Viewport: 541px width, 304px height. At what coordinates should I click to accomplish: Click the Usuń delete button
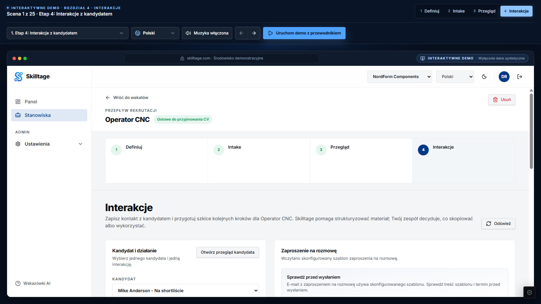(502, 100)
